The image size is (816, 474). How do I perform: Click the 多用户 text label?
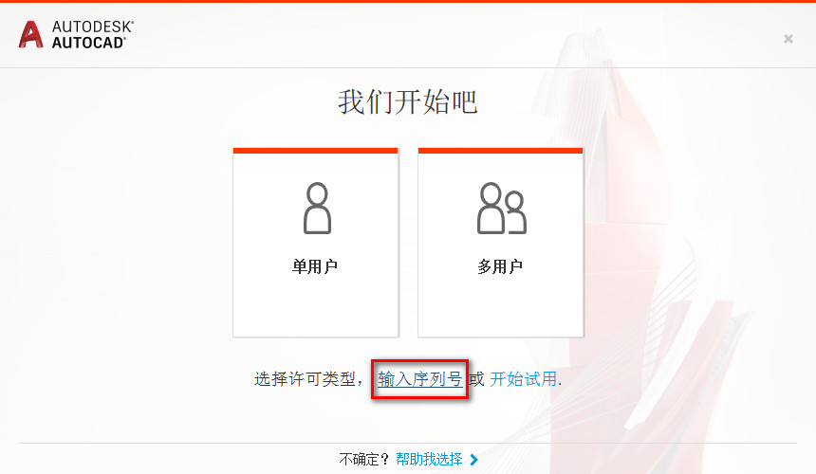point(500,266)
